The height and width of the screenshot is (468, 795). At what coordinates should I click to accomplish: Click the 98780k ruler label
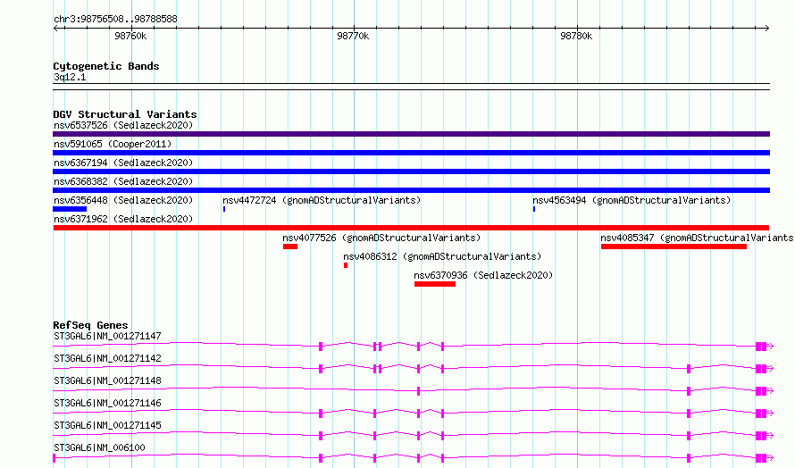576,36
